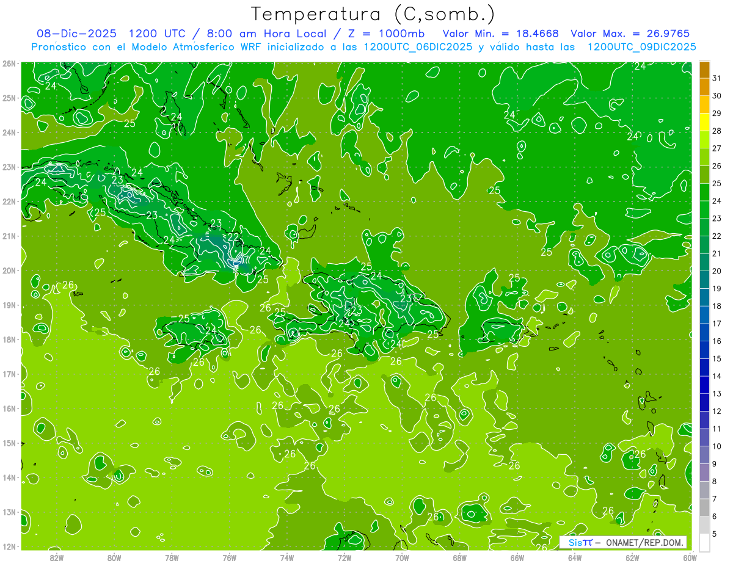Click the "70W" longitude axis label

(x=402, y=557)
